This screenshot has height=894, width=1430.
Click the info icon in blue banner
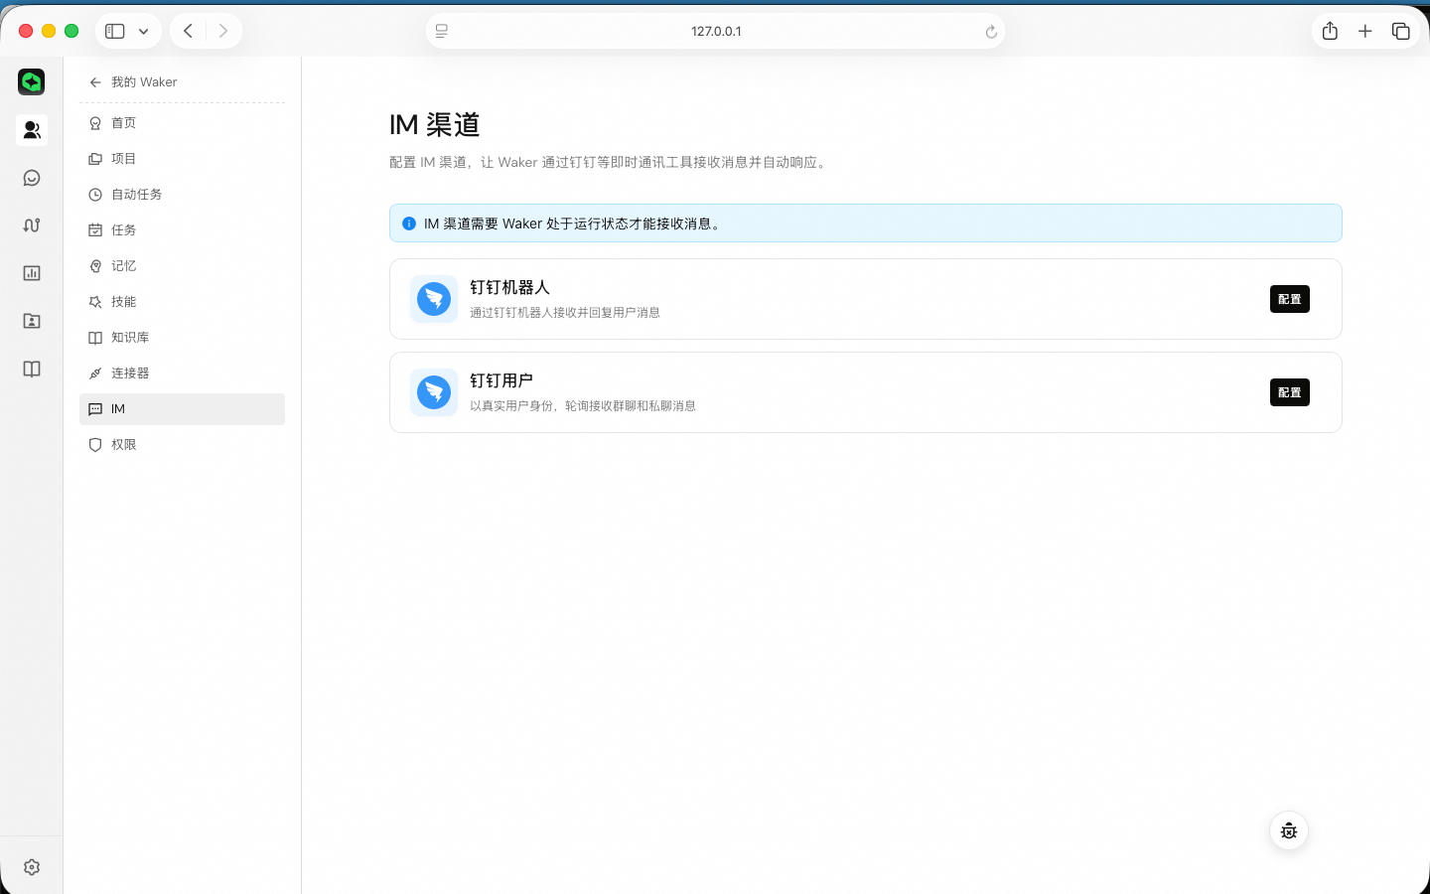click(409, 223)
